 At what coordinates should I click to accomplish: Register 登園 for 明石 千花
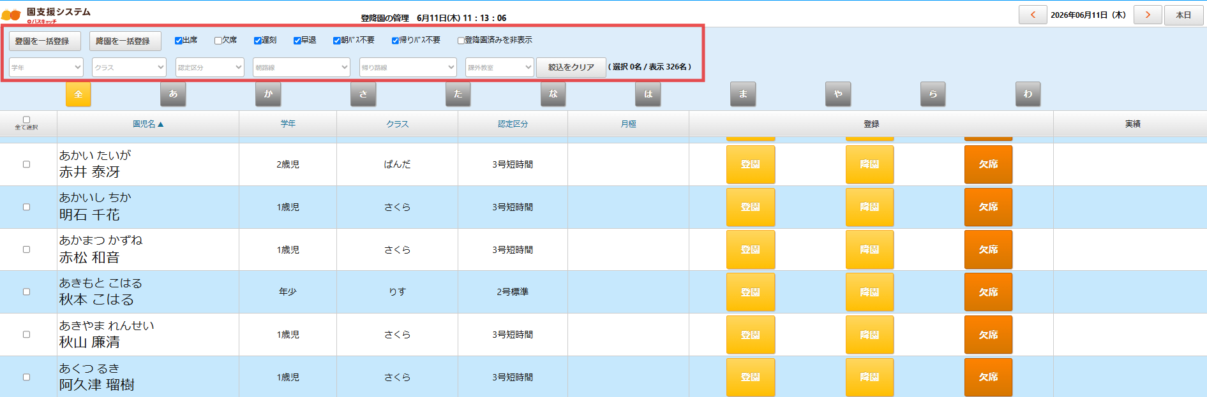751,207
